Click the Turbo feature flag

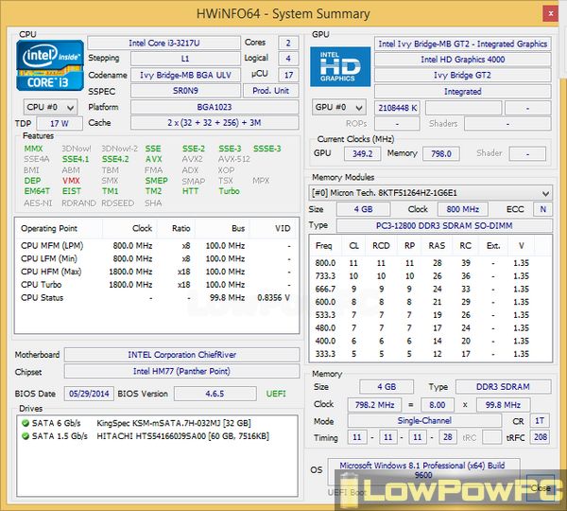click(x=229, y=191)
